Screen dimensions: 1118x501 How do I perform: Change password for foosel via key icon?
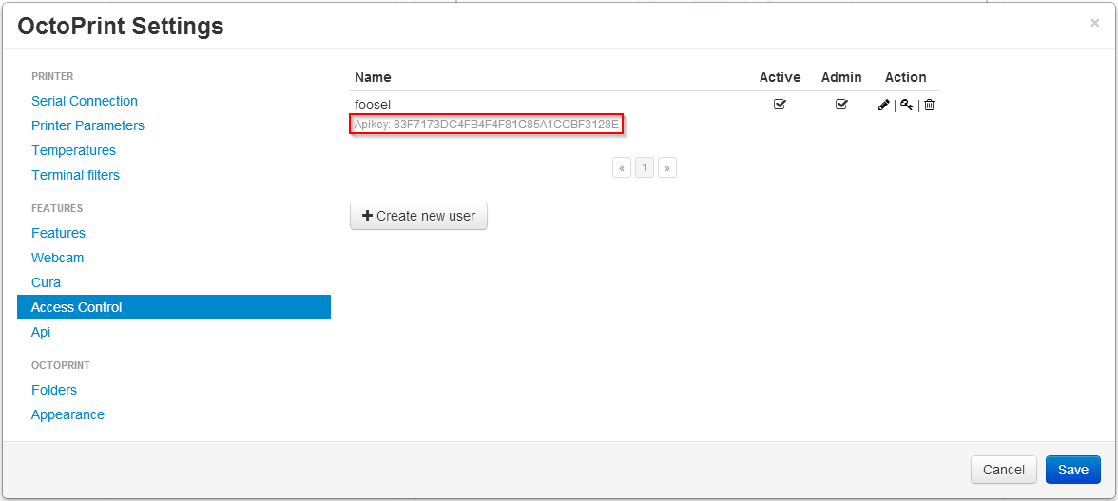[x=906, y=105]
